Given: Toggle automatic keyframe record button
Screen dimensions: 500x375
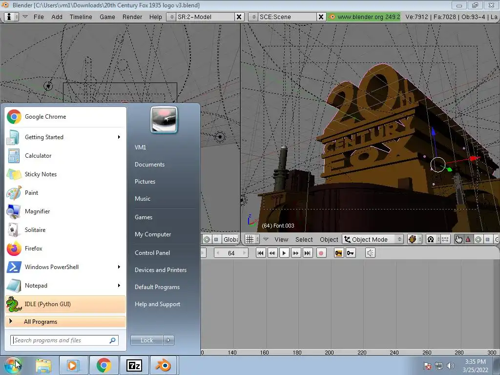Looking at the screenshot, I should [321, 253].
